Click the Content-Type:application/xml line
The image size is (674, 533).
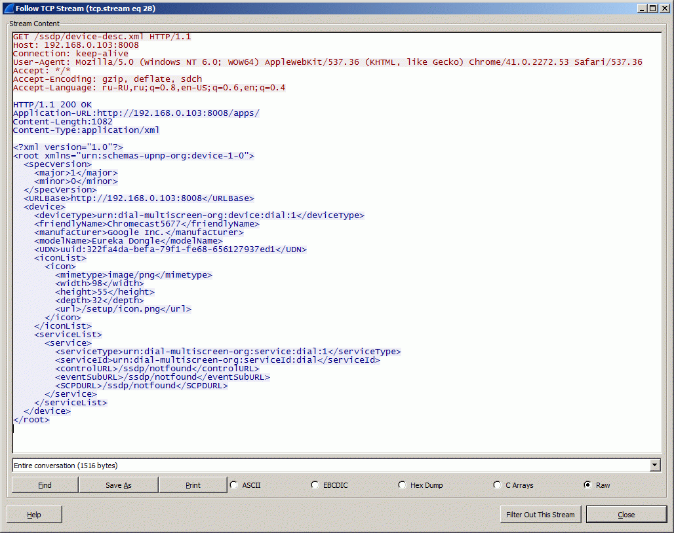[x=87, y=130]
